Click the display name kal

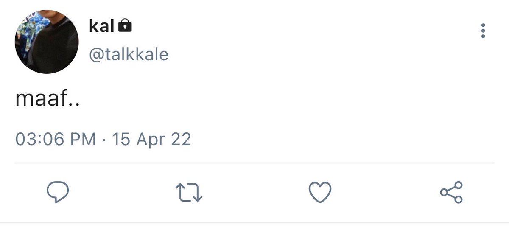(102, 26)
